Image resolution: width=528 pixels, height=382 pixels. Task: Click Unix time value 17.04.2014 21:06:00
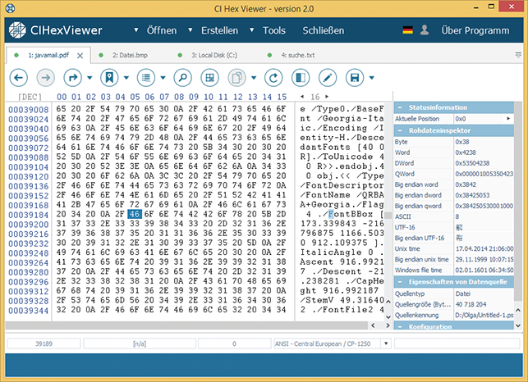click(x=484, y=249)
